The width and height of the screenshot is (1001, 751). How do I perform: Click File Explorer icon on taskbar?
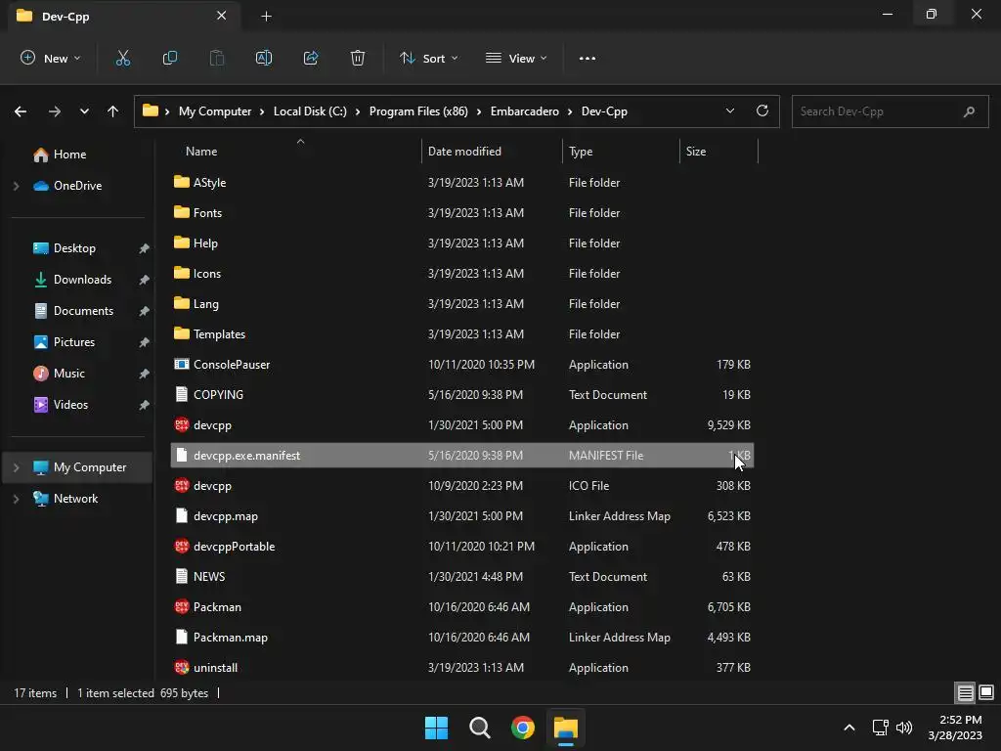[566, 728]
